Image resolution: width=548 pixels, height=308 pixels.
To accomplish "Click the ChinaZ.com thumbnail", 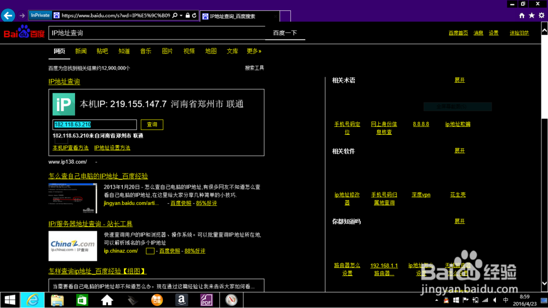I will point(73,246).
